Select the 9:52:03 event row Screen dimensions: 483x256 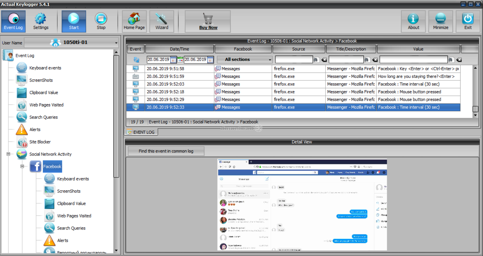[x=293, y=84]
